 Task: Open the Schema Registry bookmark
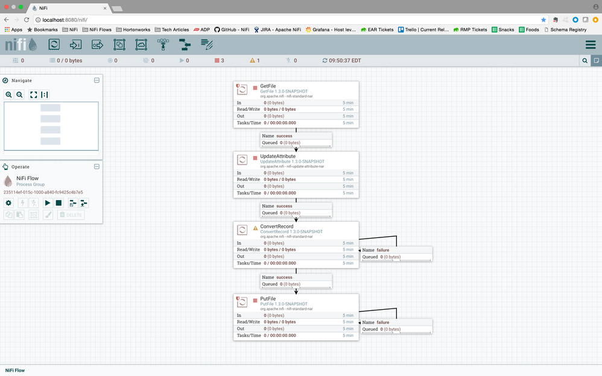[565, 30]
